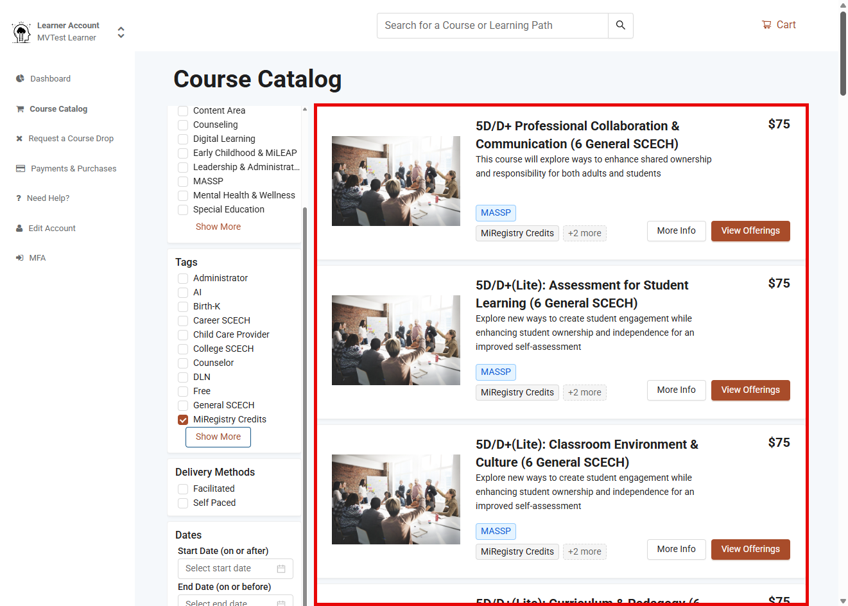Click the Assessment for Student Learning thumbnail
The image size is (848, 606).
tap(396, 340)
